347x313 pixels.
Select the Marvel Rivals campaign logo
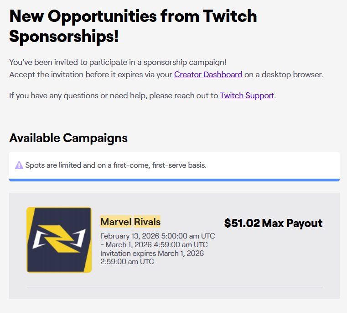pos(59,240)
